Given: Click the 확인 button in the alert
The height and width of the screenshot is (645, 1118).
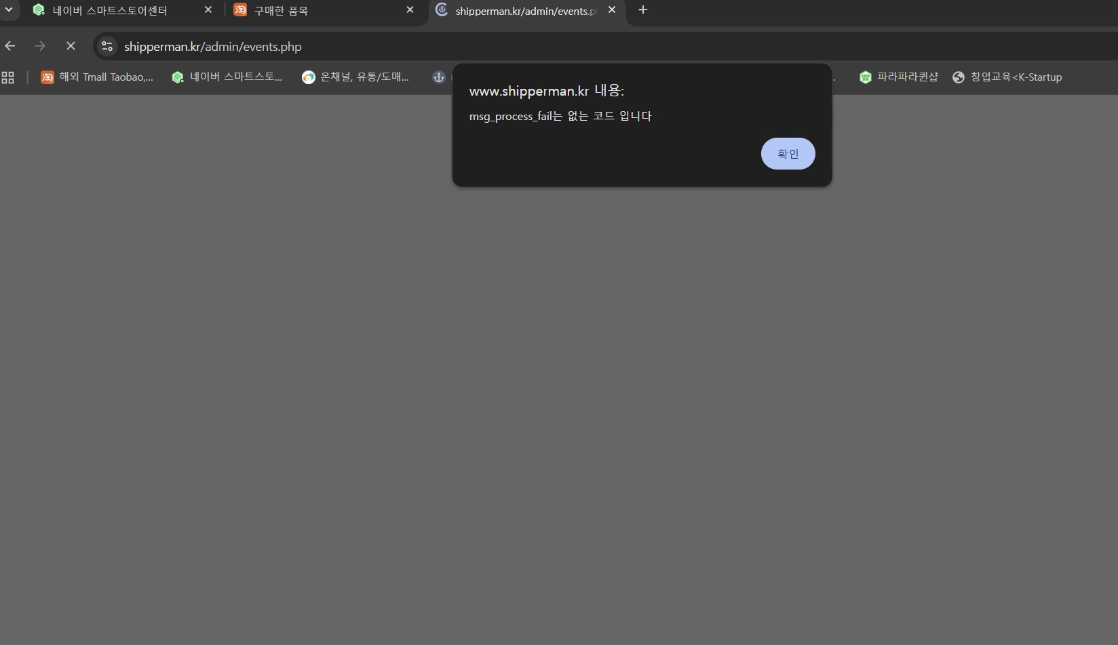Looking at the screenshot, I should pyautogui.click(x=788, y=154).
